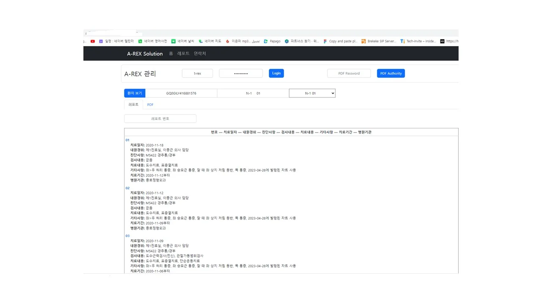Click the N-1 01 text field

[x=253, y=93]
